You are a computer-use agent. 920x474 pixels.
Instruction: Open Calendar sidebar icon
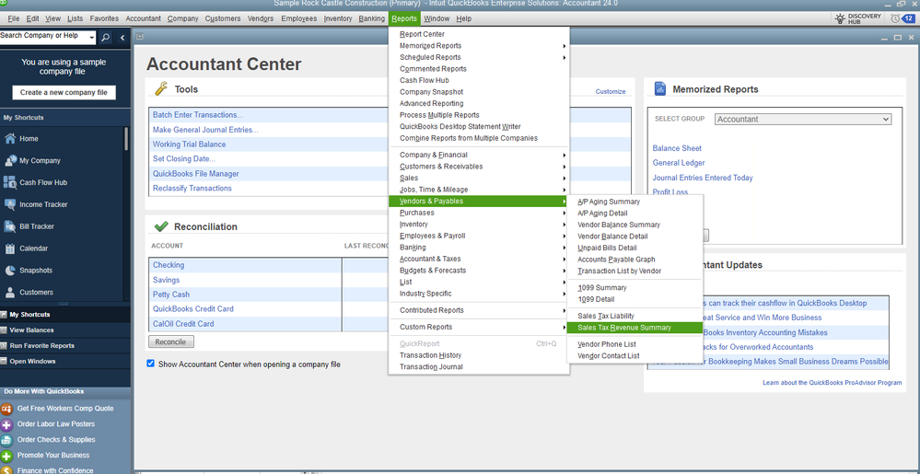[9, 249]
